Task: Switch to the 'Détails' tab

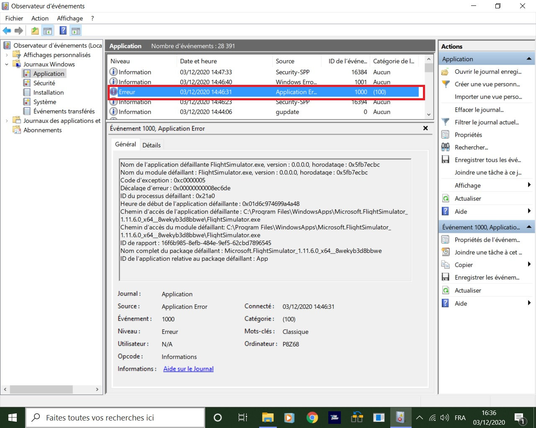Action: click(x=151, y=145)
